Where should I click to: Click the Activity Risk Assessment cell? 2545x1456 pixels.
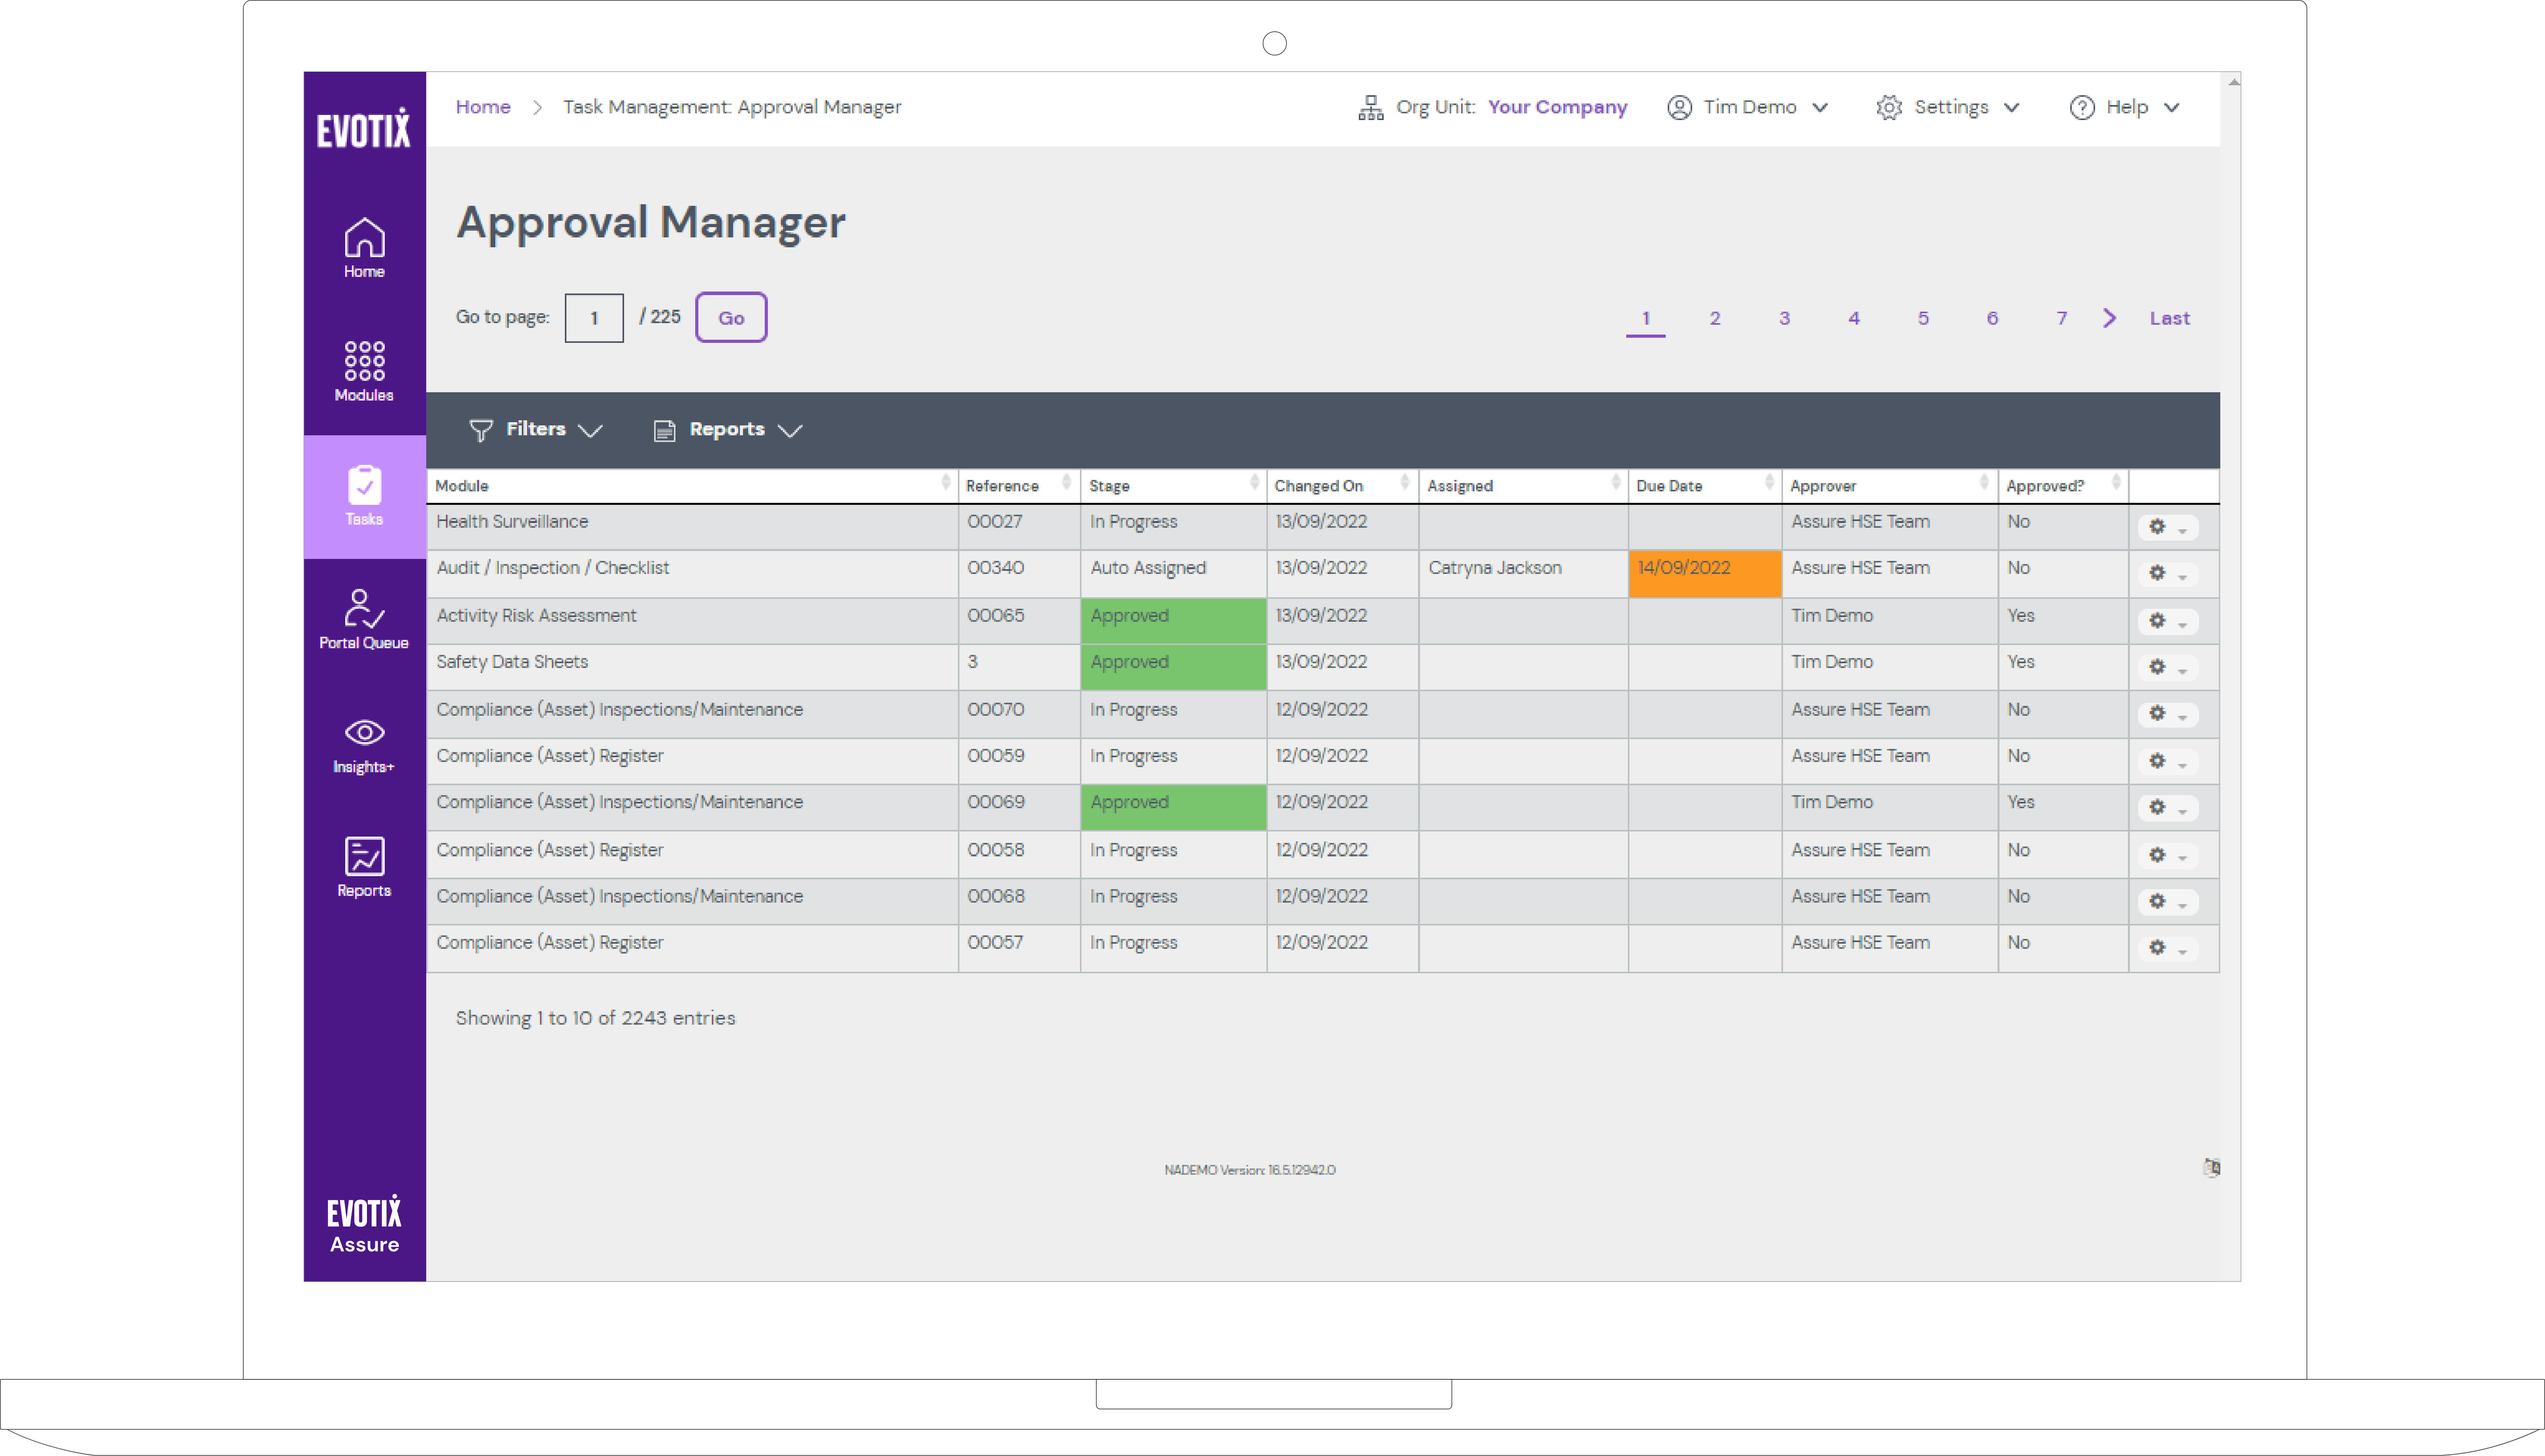(x=692, y=621)
